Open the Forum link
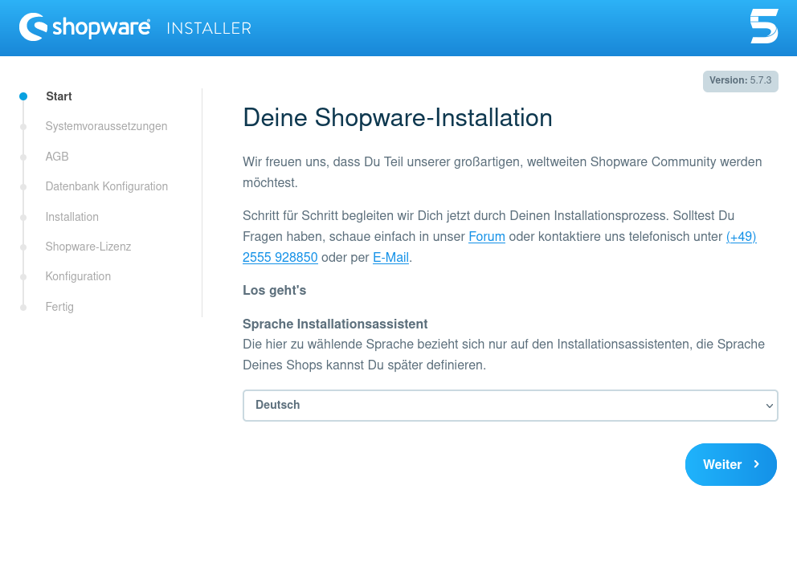 pyautogui.click(x=486, y=237)
